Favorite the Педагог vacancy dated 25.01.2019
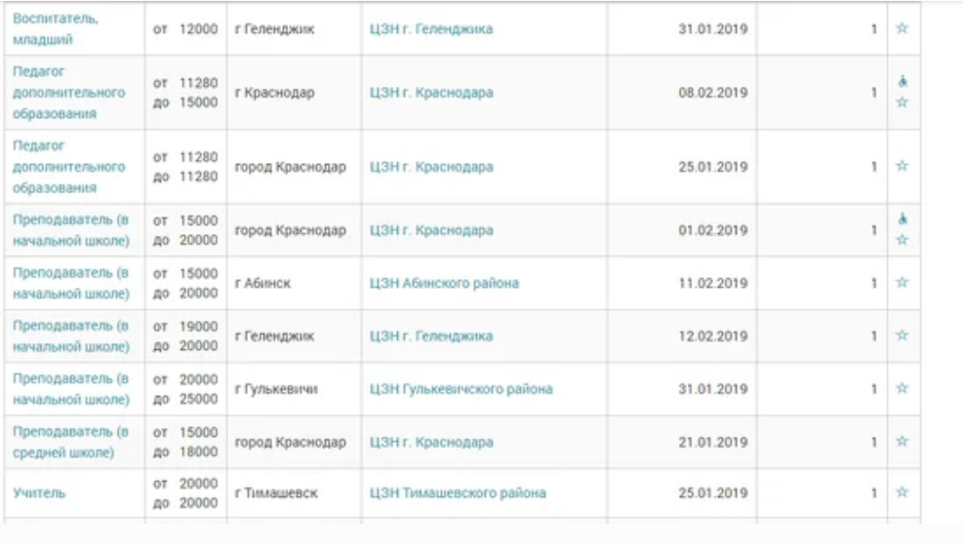 [902, 167]
